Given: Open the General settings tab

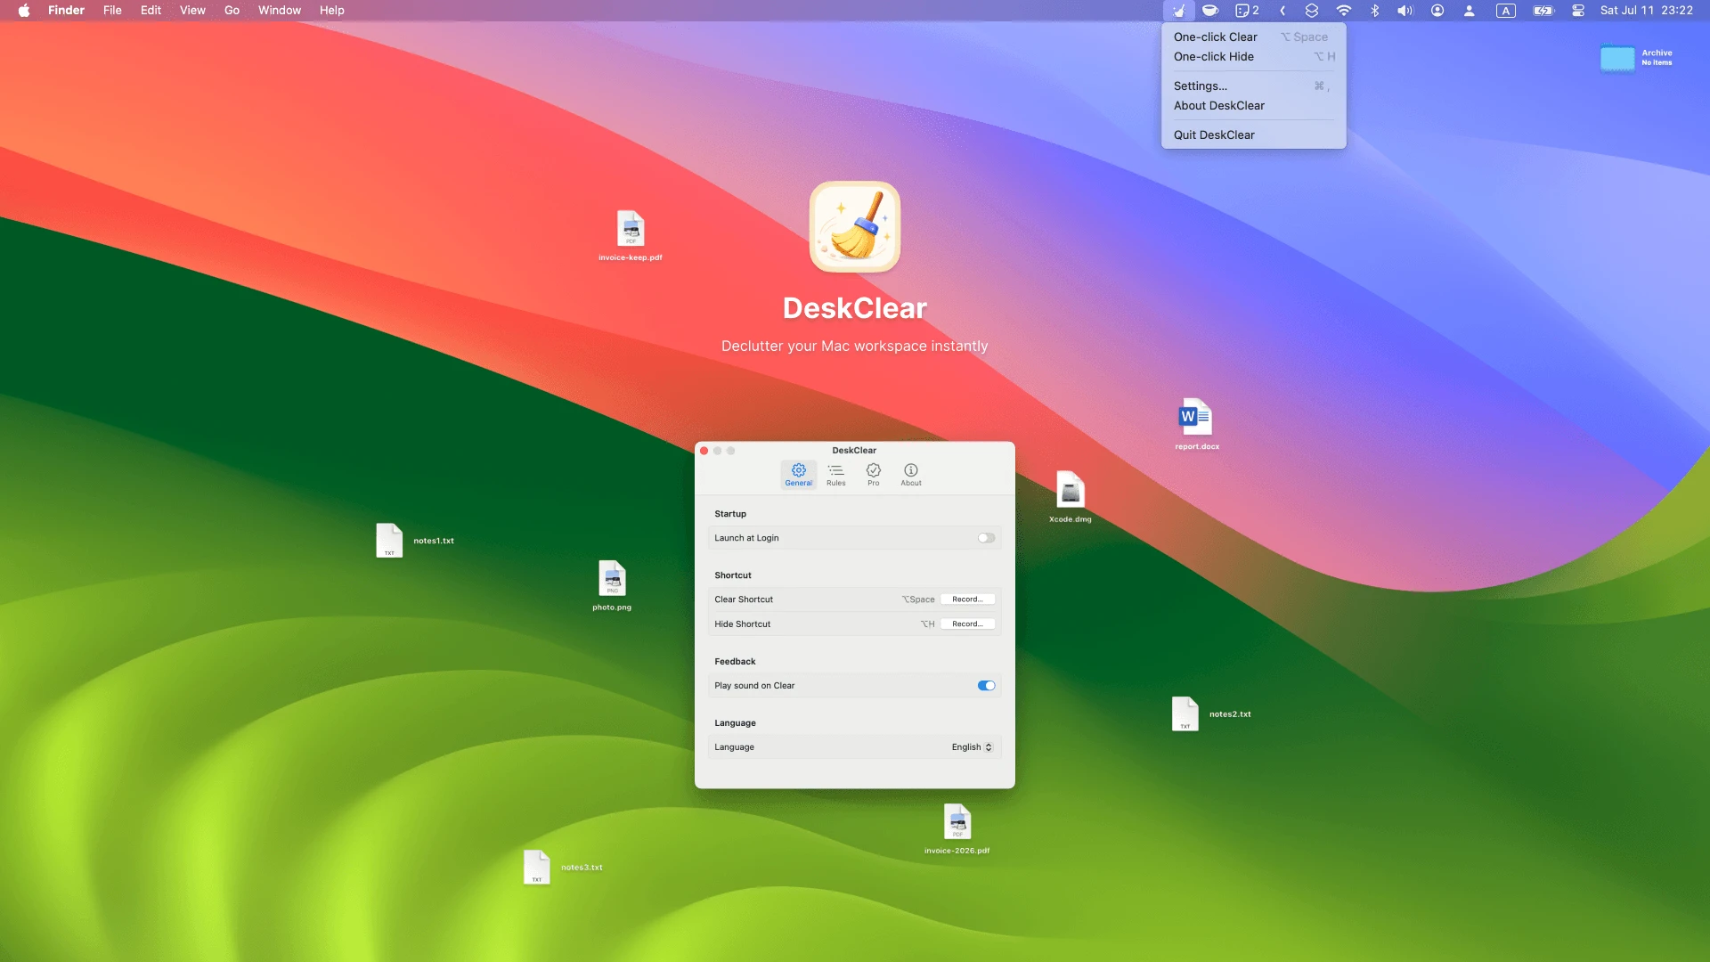Looking at the screenshot, I should 798,474.
